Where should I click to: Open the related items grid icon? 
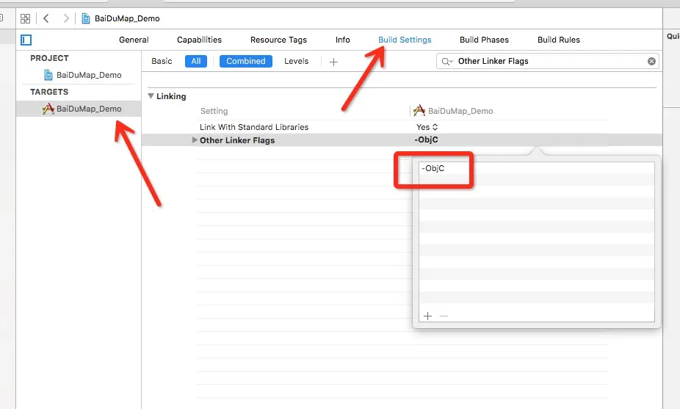tap(25, 18)
